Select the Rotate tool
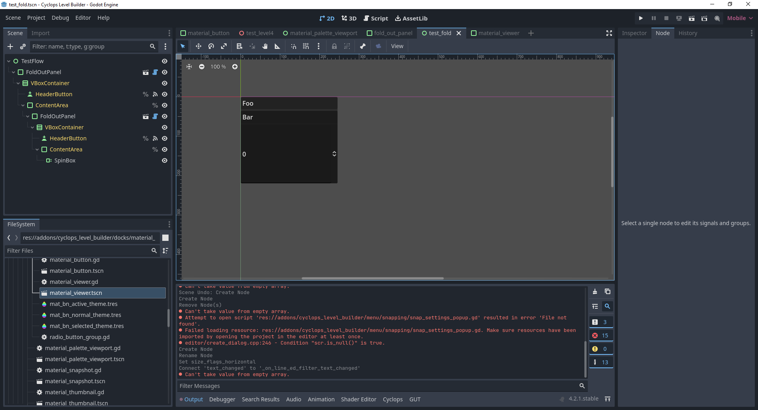Image resolution: width=758 pixels, height=410 pixels. [x=211, y=46]
